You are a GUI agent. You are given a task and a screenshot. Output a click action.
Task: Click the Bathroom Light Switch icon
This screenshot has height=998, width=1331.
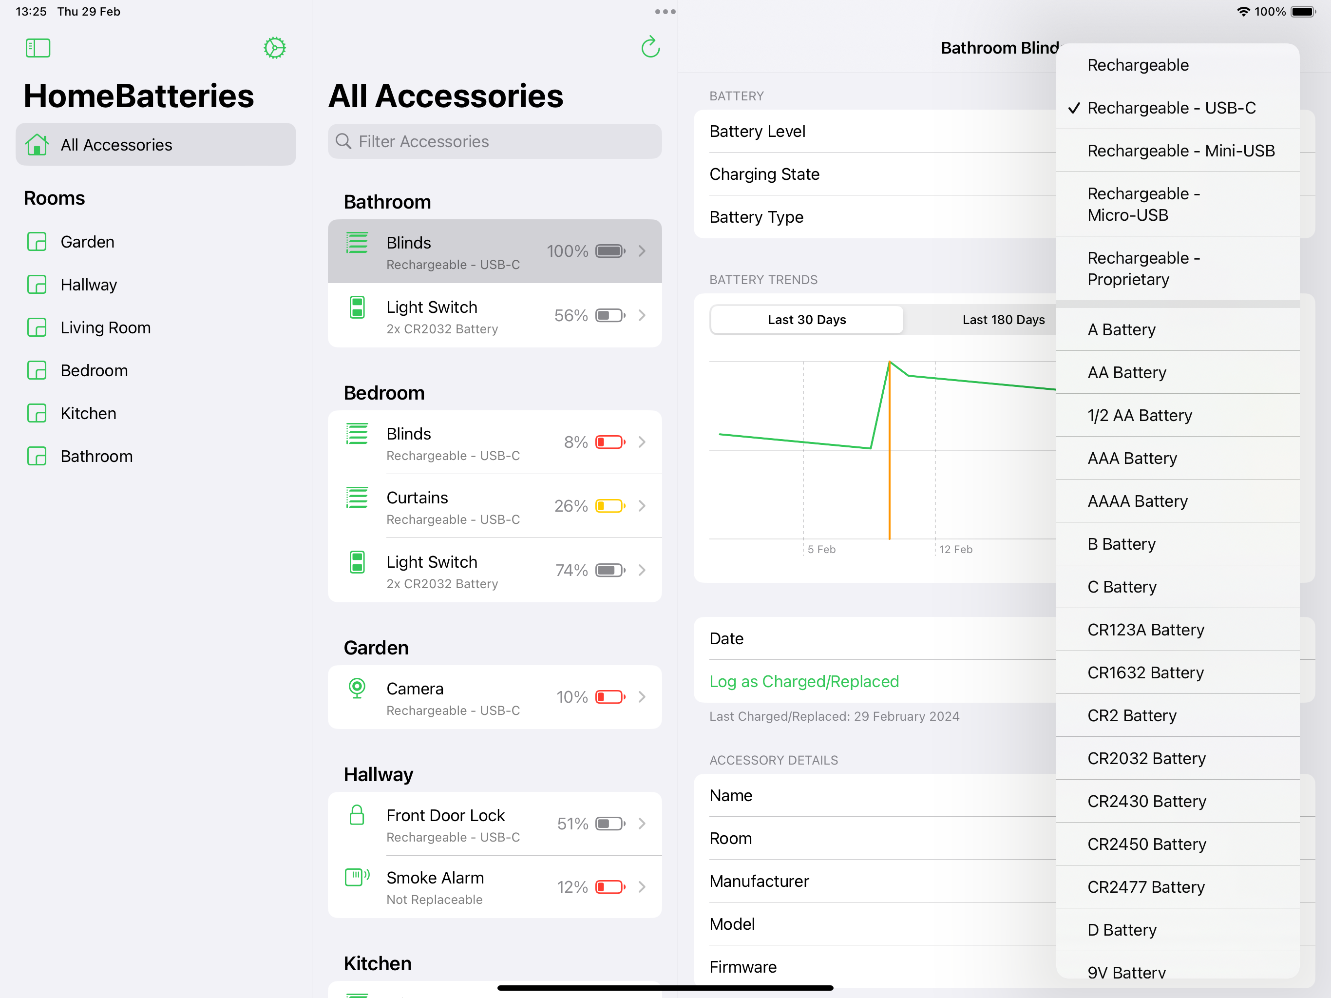click(x=357, y=307)
